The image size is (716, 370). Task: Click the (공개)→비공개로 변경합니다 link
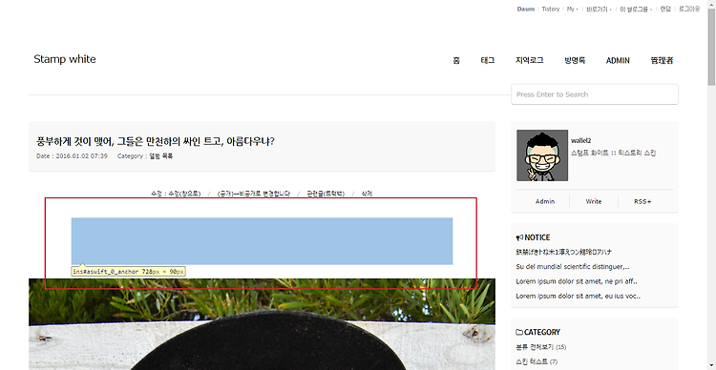point(254,194)
